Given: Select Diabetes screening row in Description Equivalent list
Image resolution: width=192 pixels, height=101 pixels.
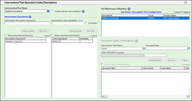Looking at the screenshot, I should point(25,41).
